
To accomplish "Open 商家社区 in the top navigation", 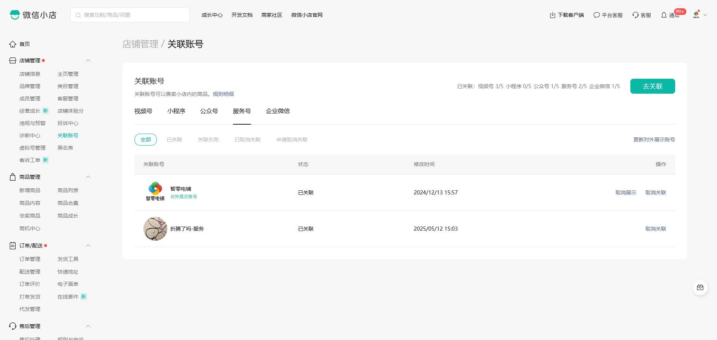I will 272,15.
